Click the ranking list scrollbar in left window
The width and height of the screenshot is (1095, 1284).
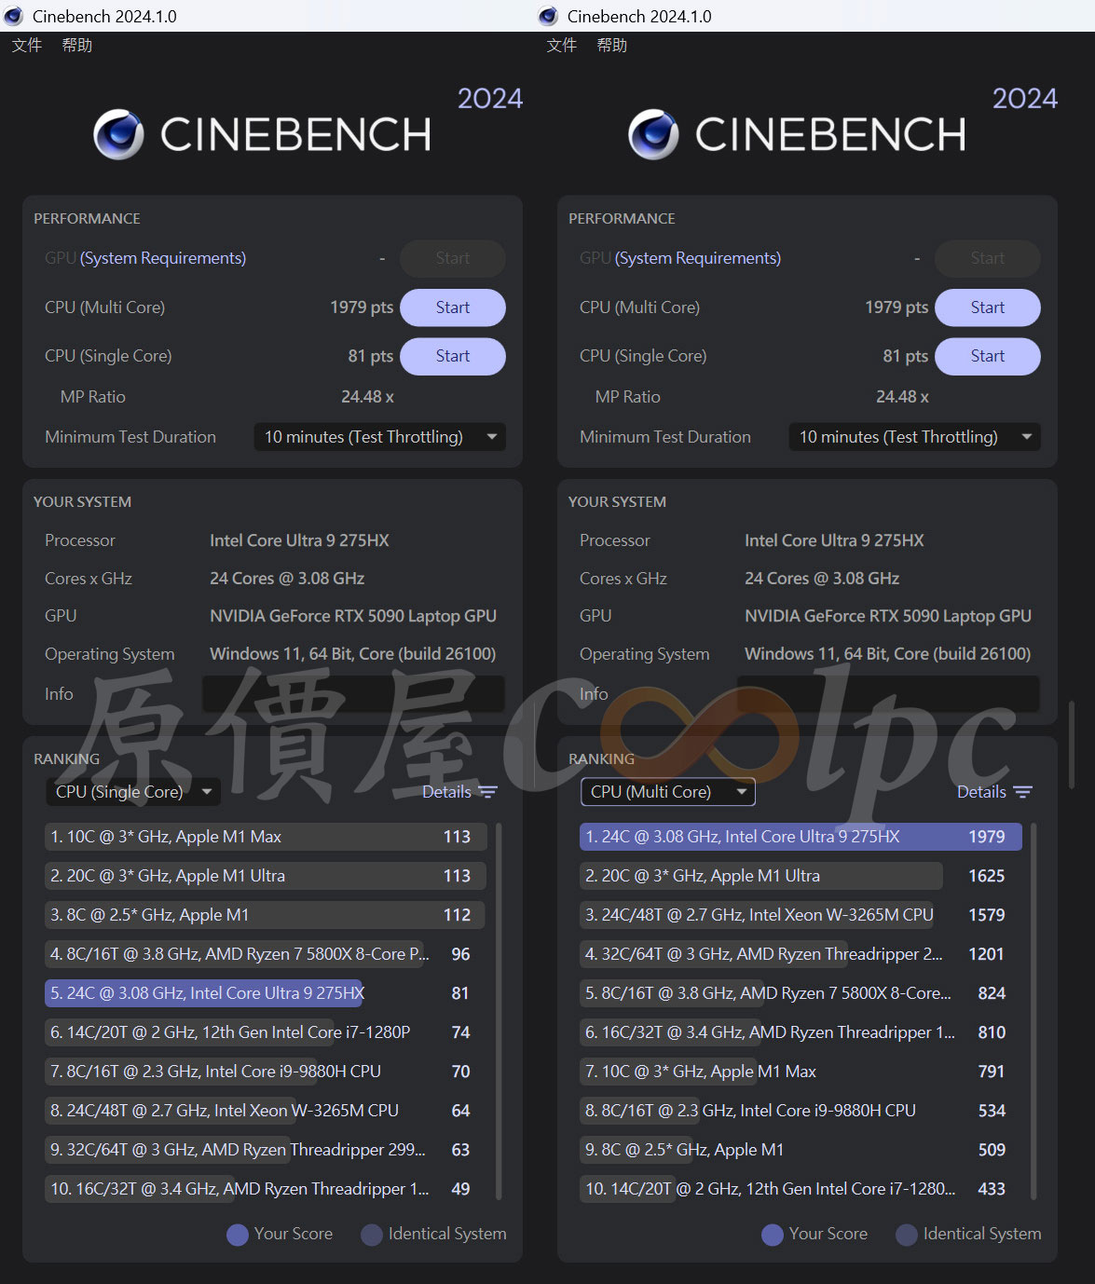[500, 1011]
